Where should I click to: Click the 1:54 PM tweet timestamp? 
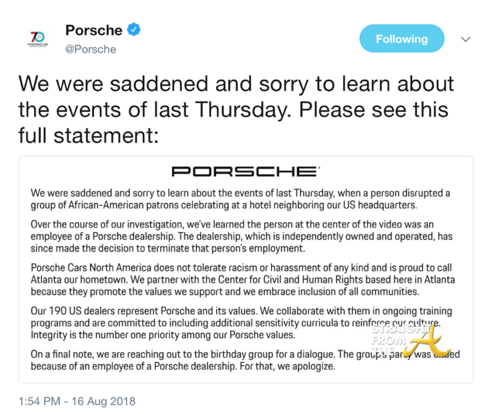click(x=77, y=402)
